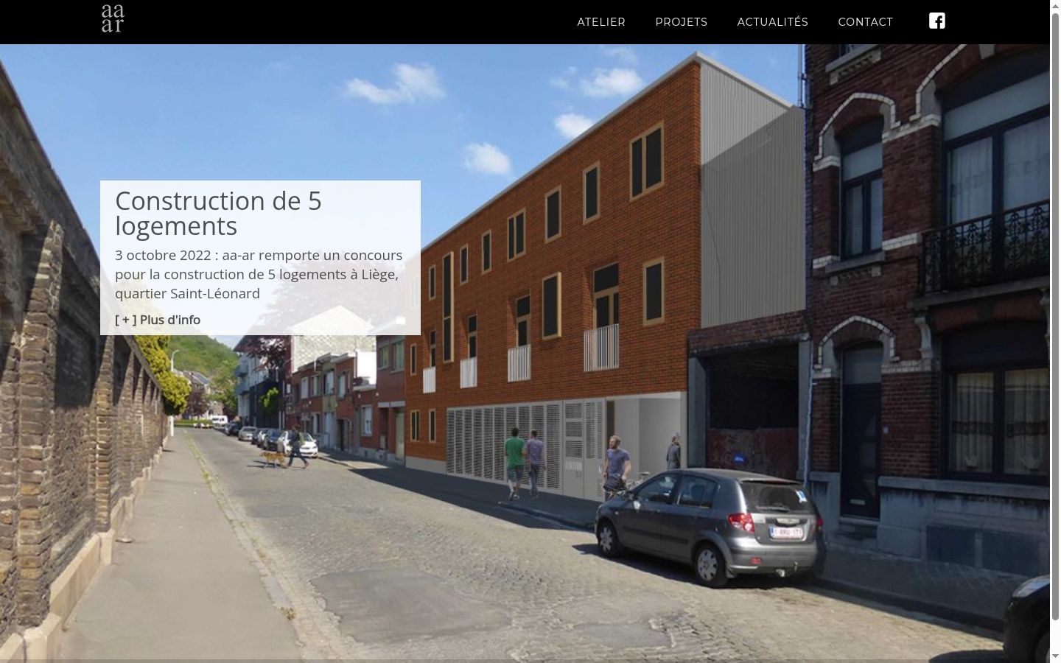The width and height of the screenshot is (1061, 663).
Task: Open the Facebook page icon
Action: click(936, 21)
